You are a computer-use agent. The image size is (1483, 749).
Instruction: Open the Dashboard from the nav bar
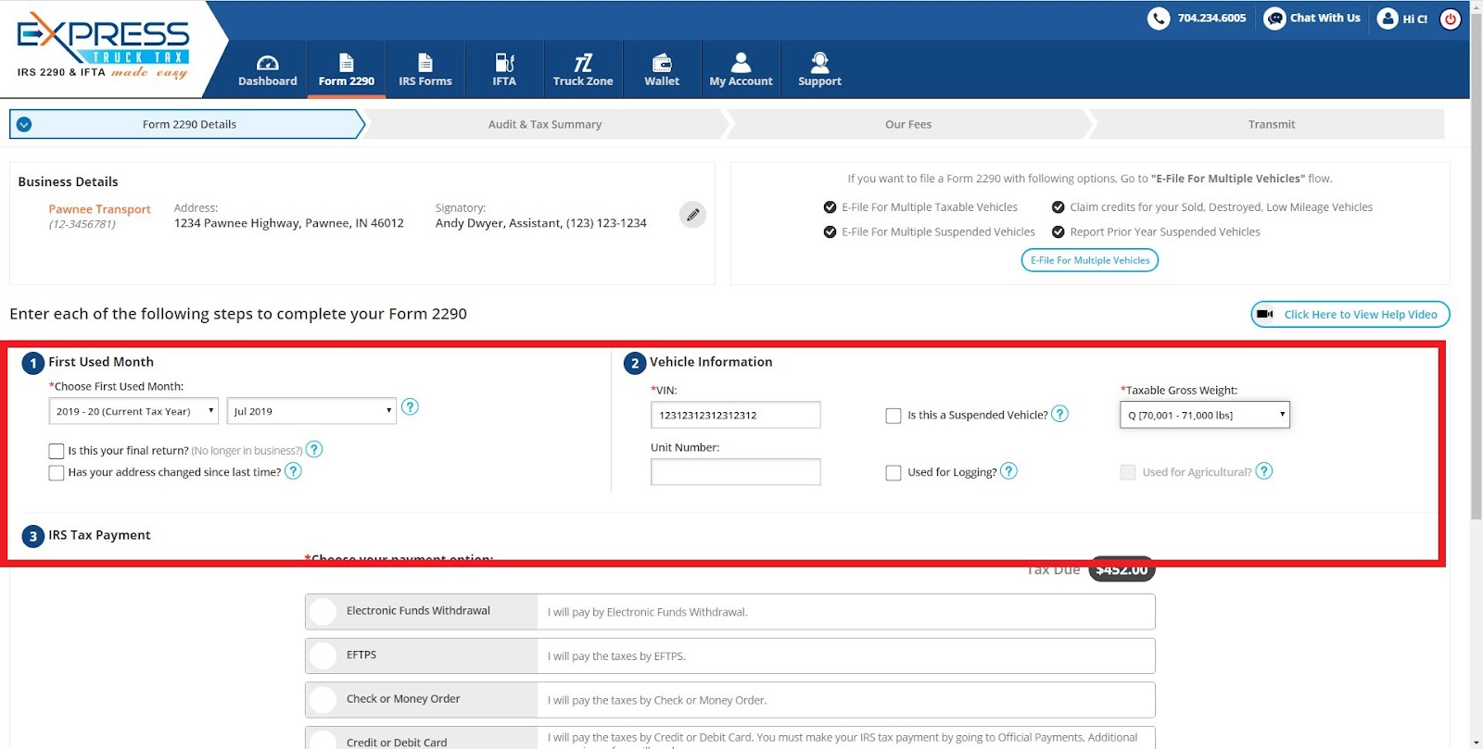[x=267, y=69]
